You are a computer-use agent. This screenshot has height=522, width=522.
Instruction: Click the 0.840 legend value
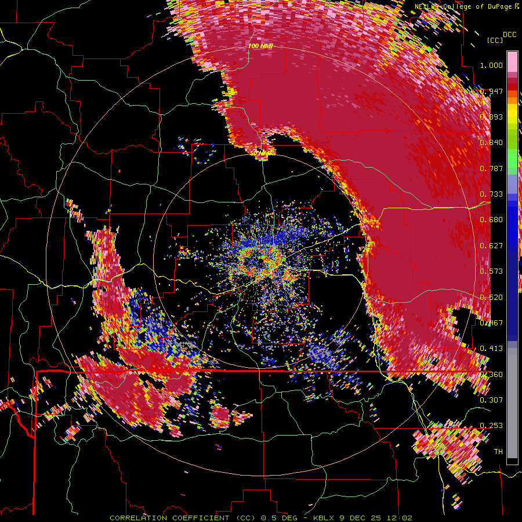[x=491, y=143]
